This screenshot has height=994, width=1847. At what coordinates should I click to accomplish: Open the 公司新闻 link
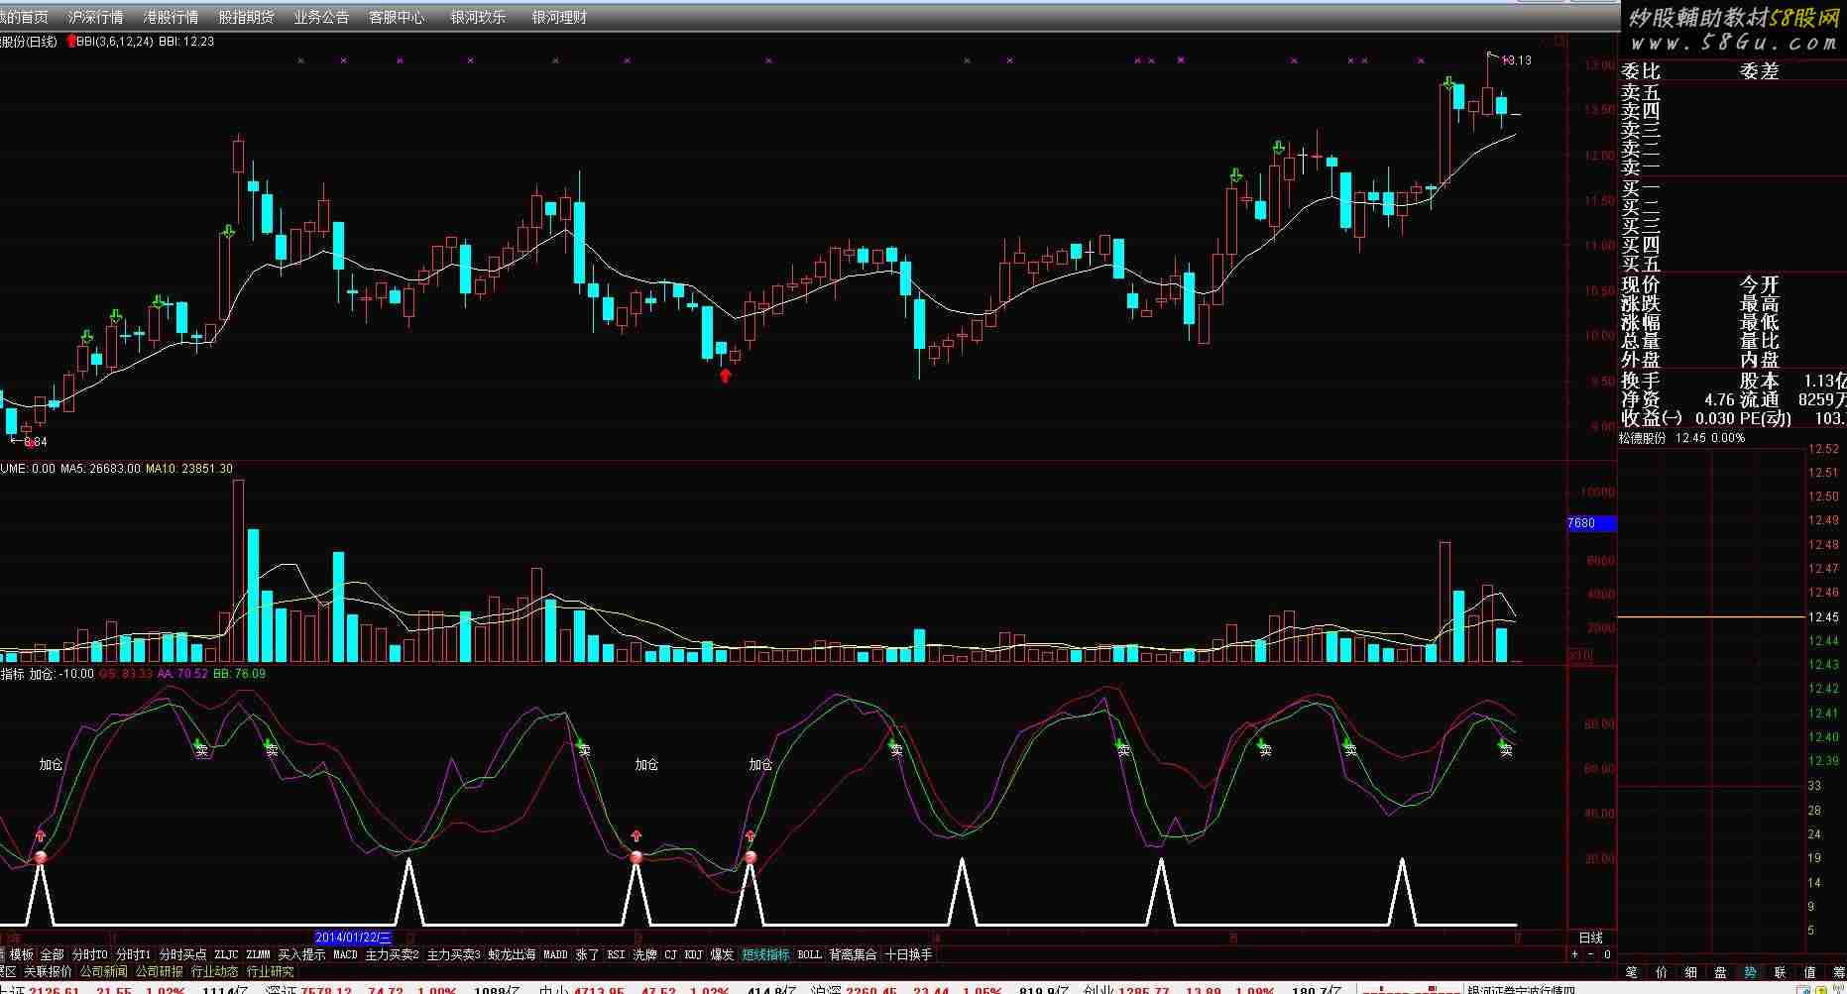click(x=103, y=971)
